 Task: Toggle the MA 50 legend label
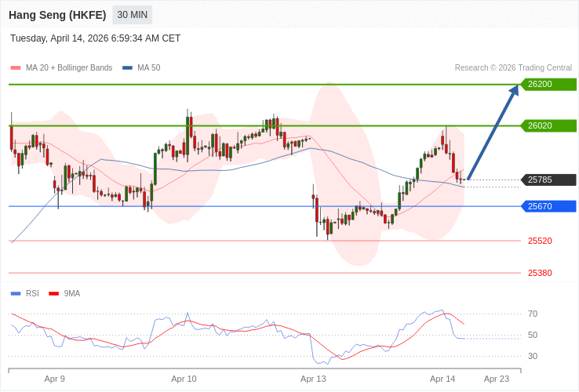click(x=148, y=68)
